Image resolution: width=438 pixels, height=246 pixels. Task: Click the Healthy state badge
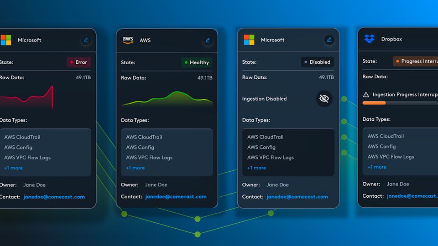(197, 62)
